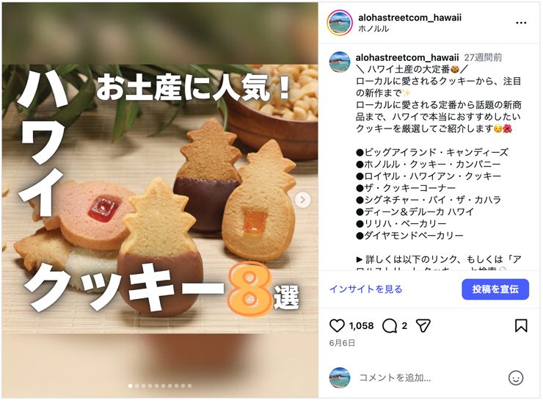543x401 pixels.
Task: Open emoji picker smiley icon
Action: pos(516,377)
